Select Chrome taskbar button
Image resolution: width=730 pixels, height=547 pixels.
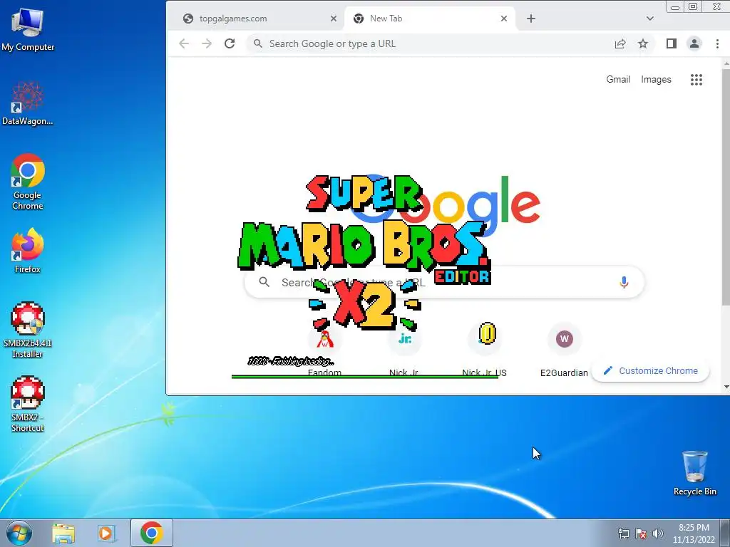151,533
